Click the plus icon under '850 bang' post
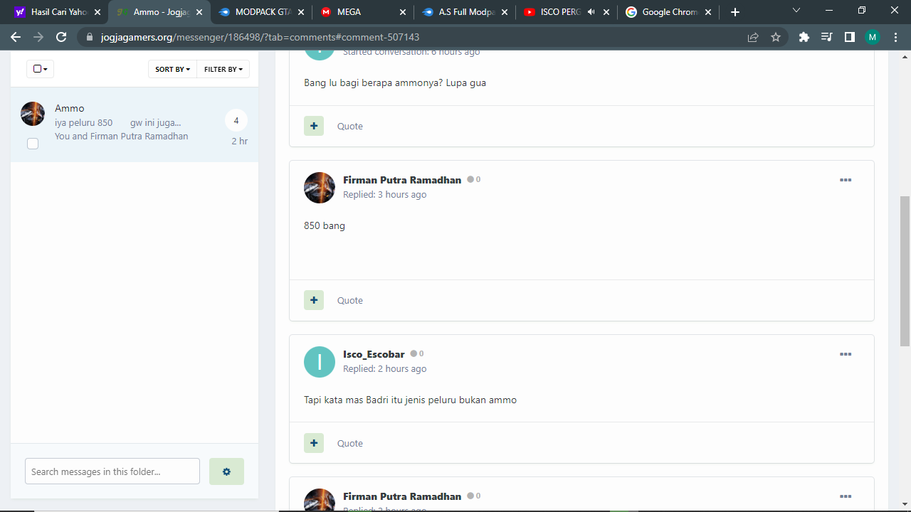The image size is (911, 512). 314,300
